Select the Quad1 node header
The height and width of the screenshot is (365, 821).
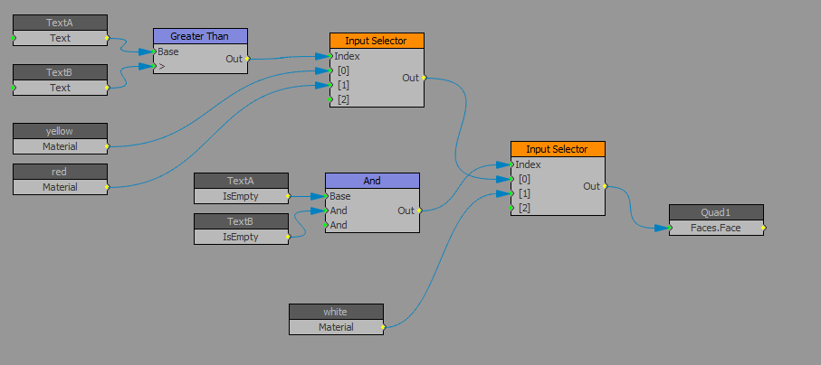(x=716, y=212)
